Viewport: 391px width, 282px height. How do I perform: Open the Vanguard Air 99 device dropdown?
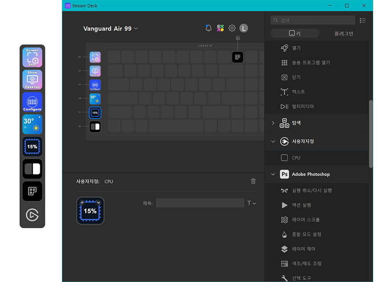(111, 29)
